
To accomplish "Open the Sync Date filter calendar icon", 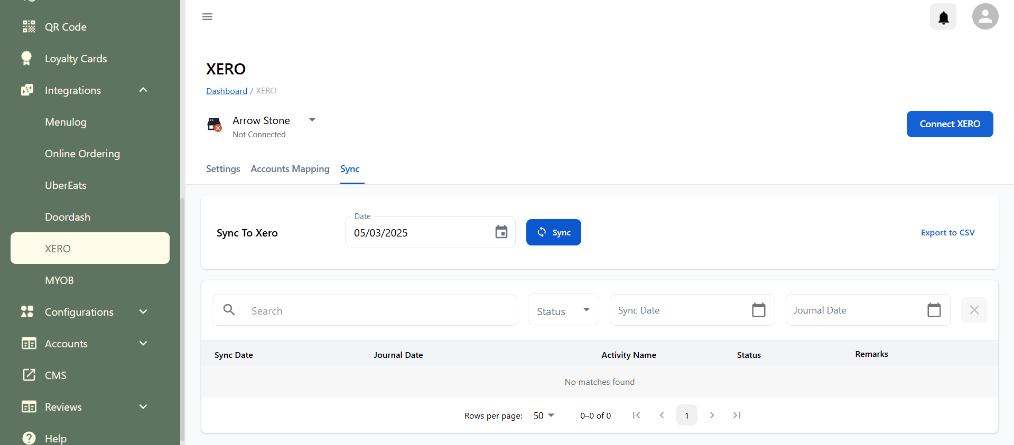I will 759,310.
